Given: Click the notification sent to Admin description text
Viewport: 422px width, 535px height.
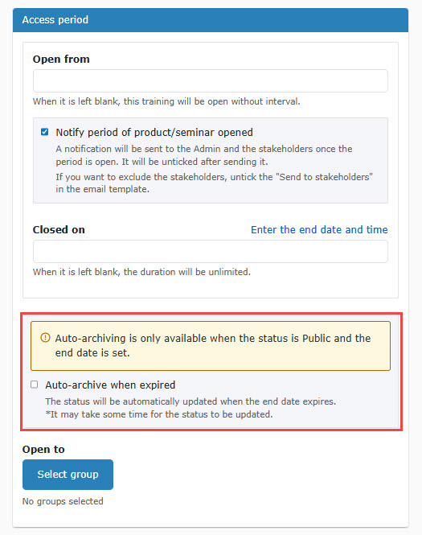Looking at the screenshot, I should click(x=204, y=155).
